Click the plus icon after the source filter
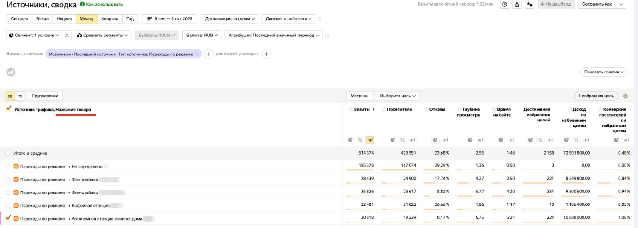The image size is (638, 228). [209, 54]
